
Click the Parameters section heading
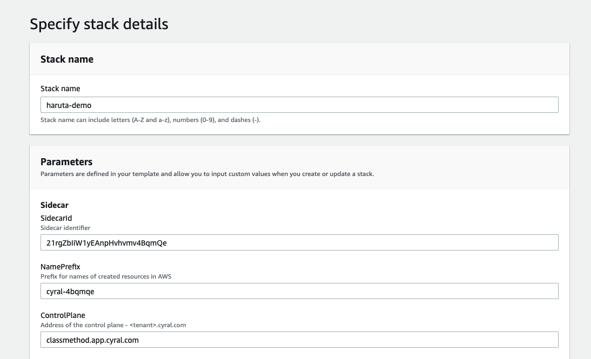[x=66, y=161]
